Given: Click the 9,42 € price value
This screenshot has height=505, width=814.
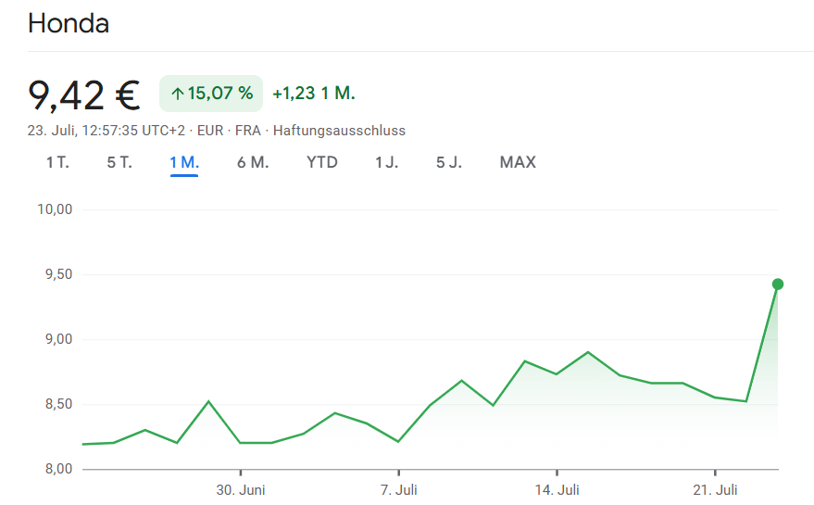Looking at the screenshot, I should [84, 95].
